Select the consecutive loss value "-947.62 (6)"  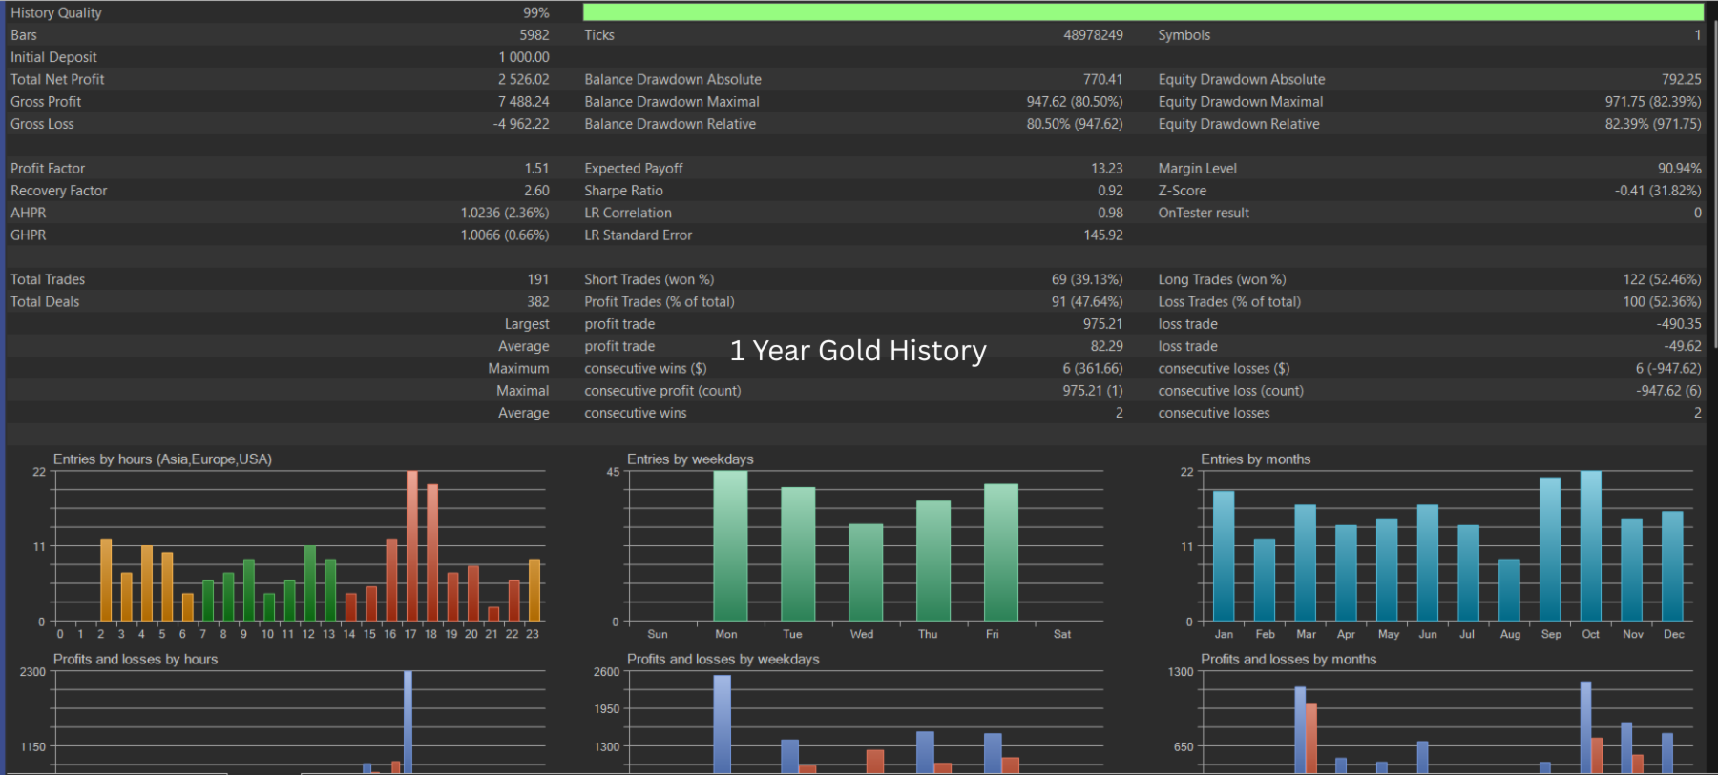[1668, 391]
